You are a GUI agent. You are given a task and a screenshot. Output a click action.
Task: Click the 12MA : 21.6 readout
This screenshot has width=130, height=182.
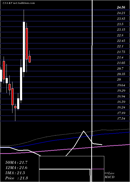[16, 168]
